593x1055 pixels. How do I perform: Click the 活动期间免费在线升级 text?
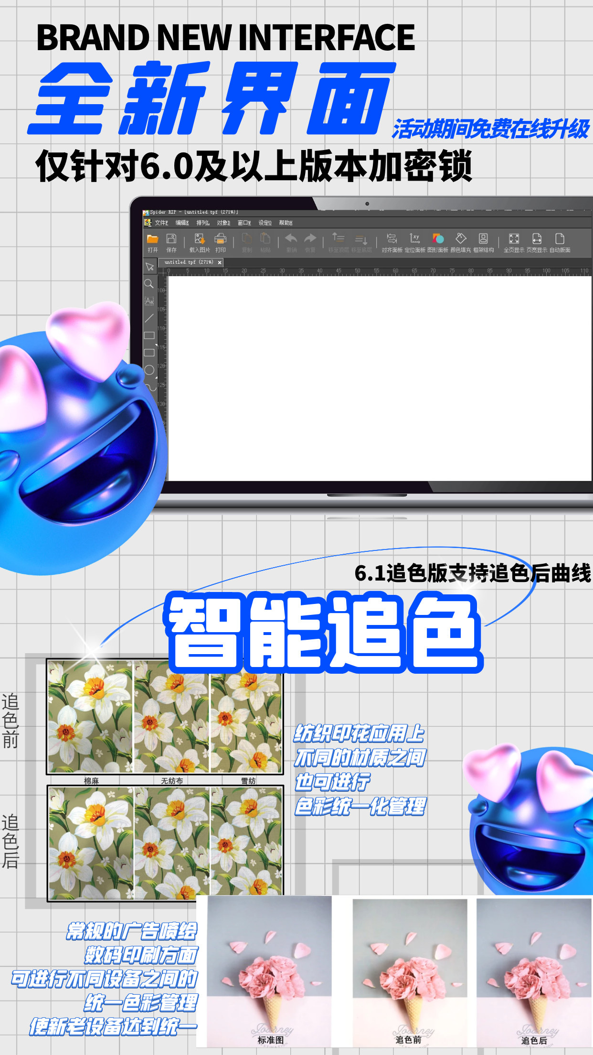pos(491,129)
